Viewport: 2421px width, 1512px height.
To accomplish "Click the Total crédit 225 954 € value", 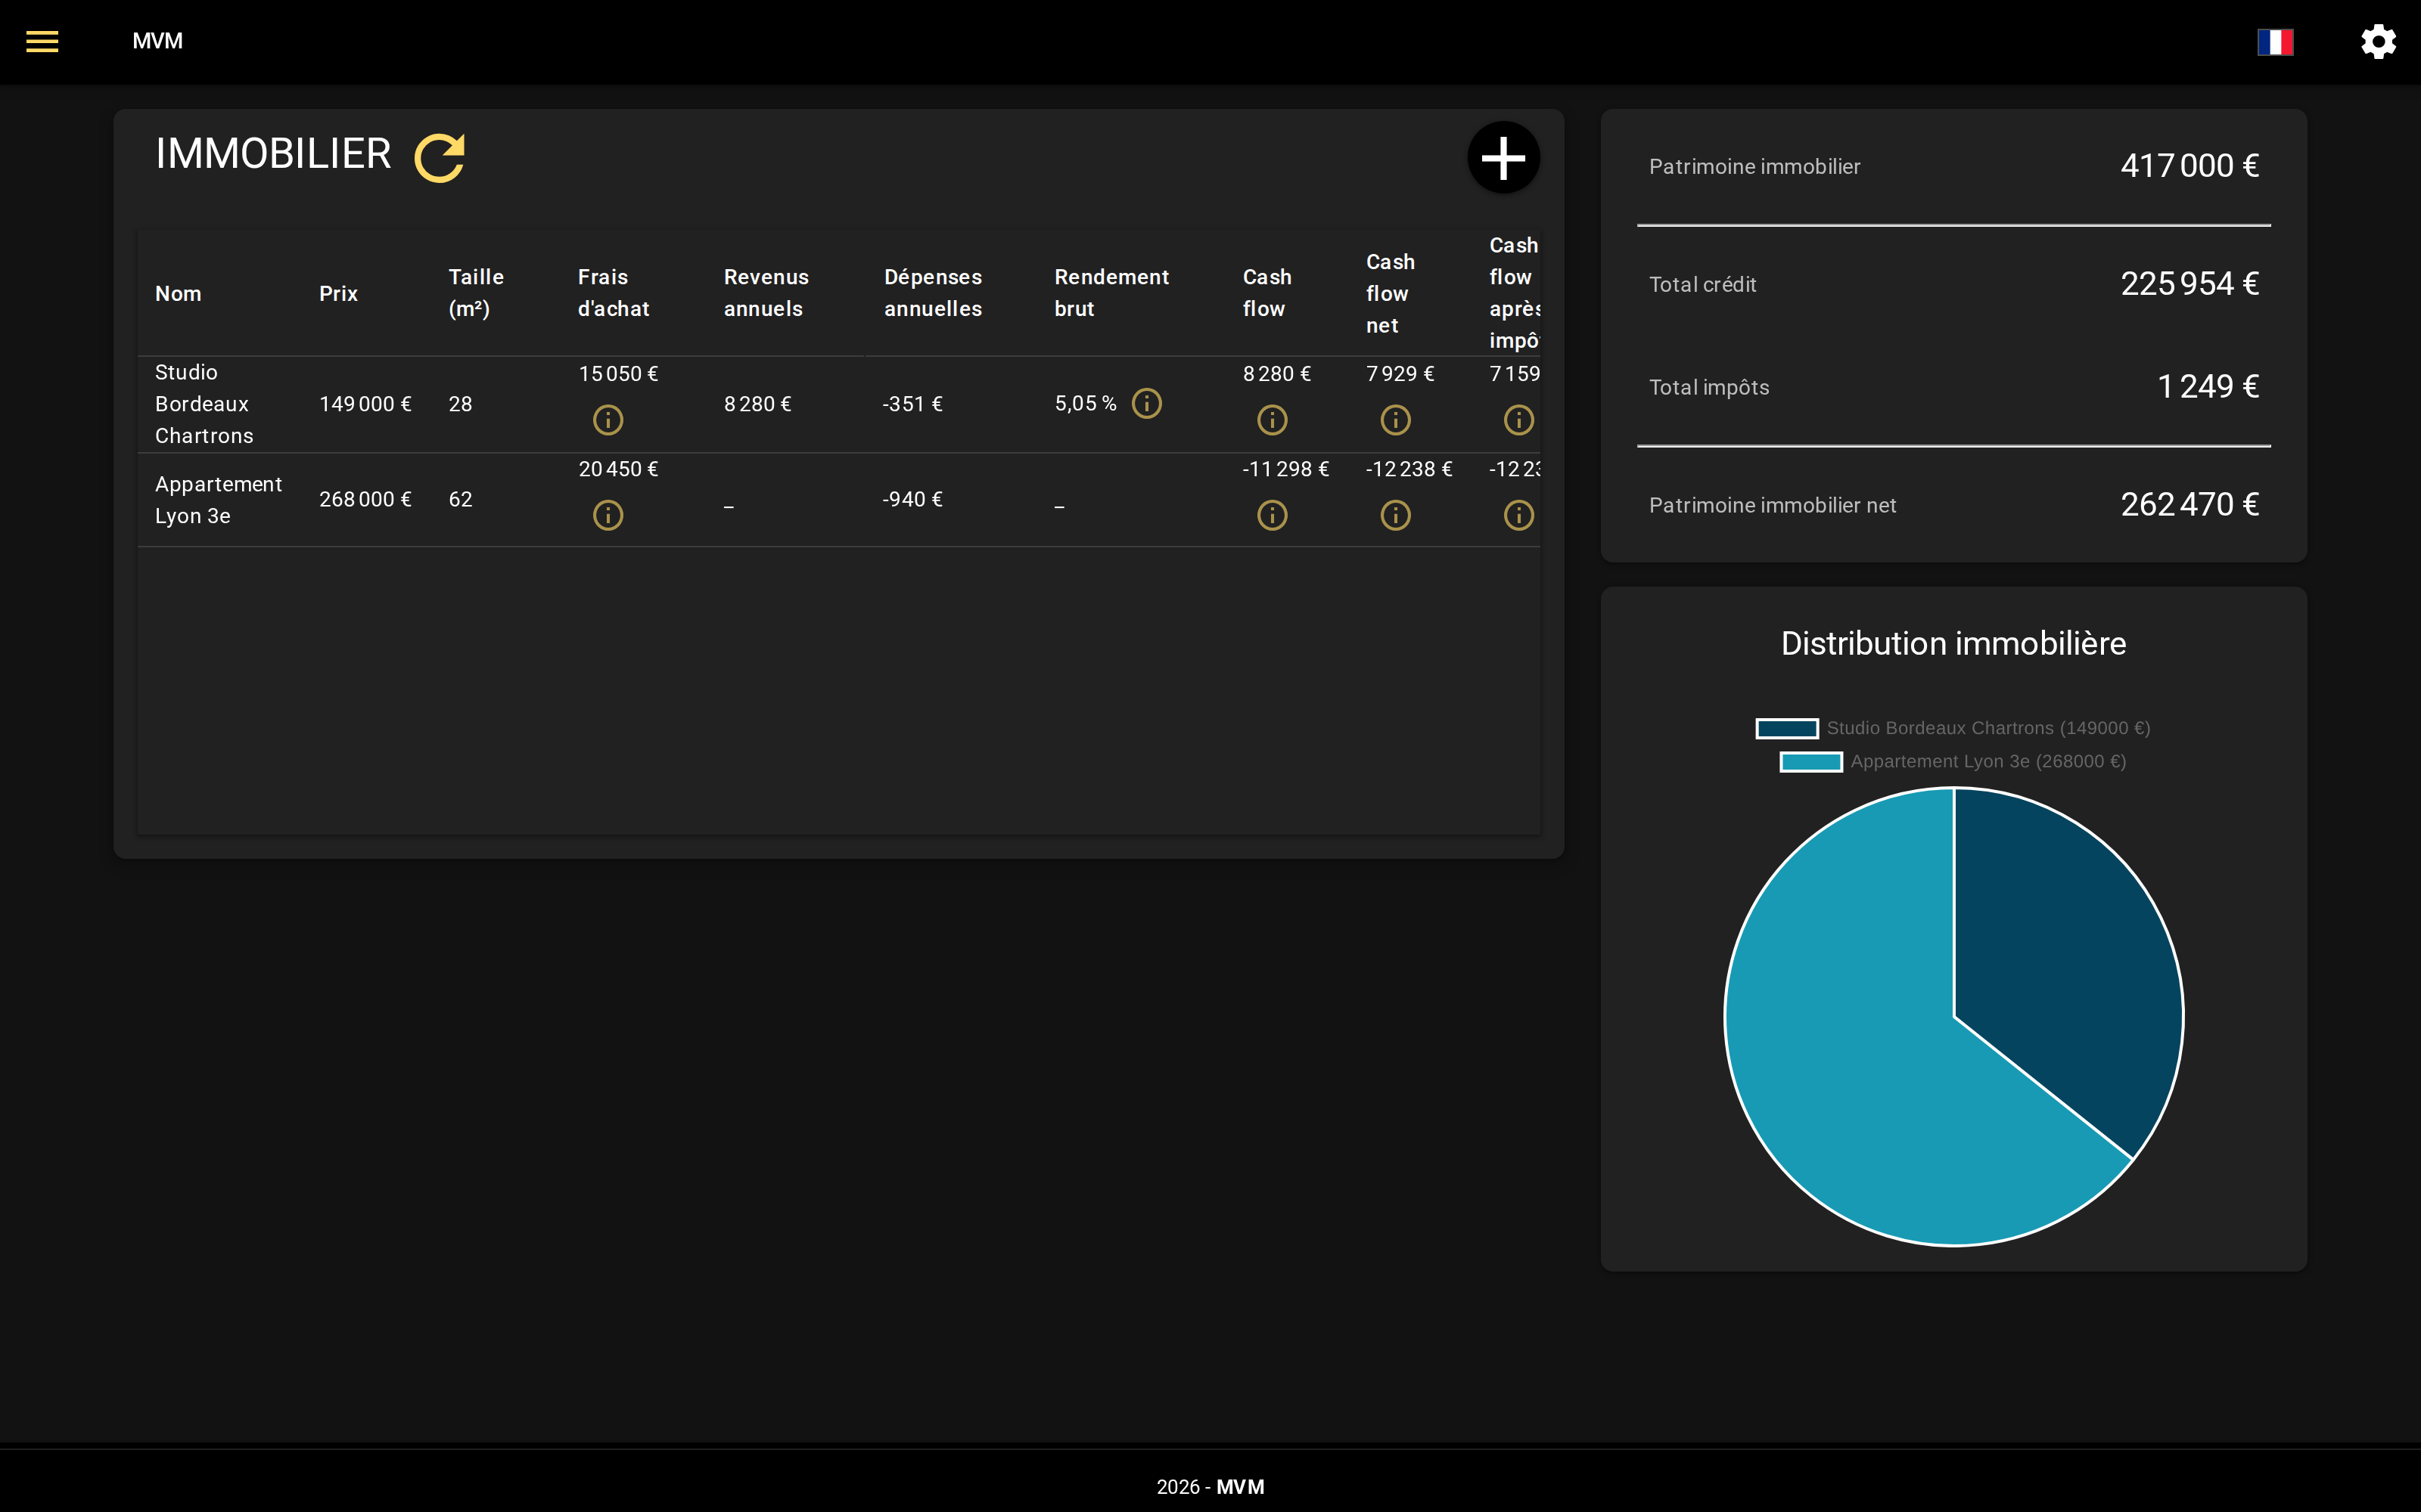I will (2189, 284).
